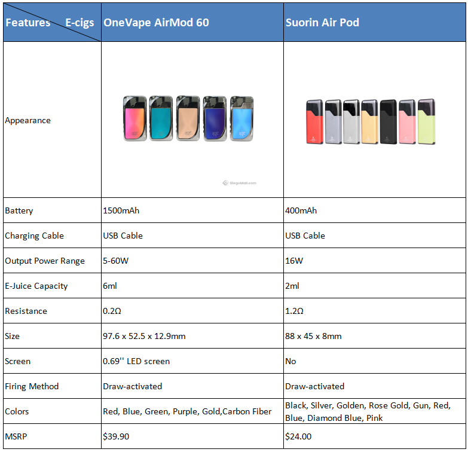Select the gold AirMod device image
This screenshot has width=468, height=452.
188,118
